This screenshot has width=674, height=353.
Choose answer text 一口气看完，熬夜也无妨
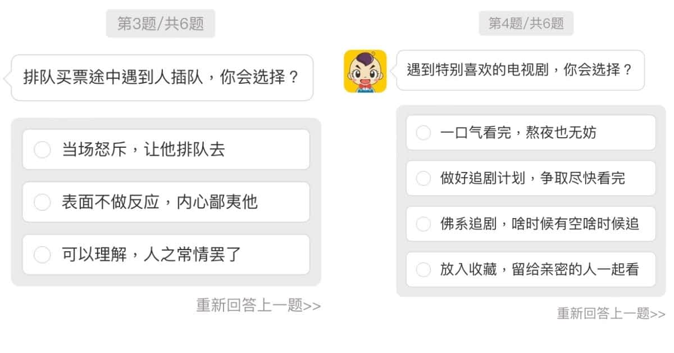518,133
